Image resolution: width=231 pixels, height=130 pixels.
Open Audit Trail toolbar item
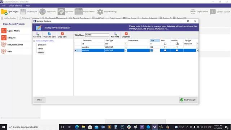coord(98,18)
